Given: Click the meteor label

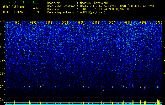Looking at the screenshot, I should tap(37, 8).
